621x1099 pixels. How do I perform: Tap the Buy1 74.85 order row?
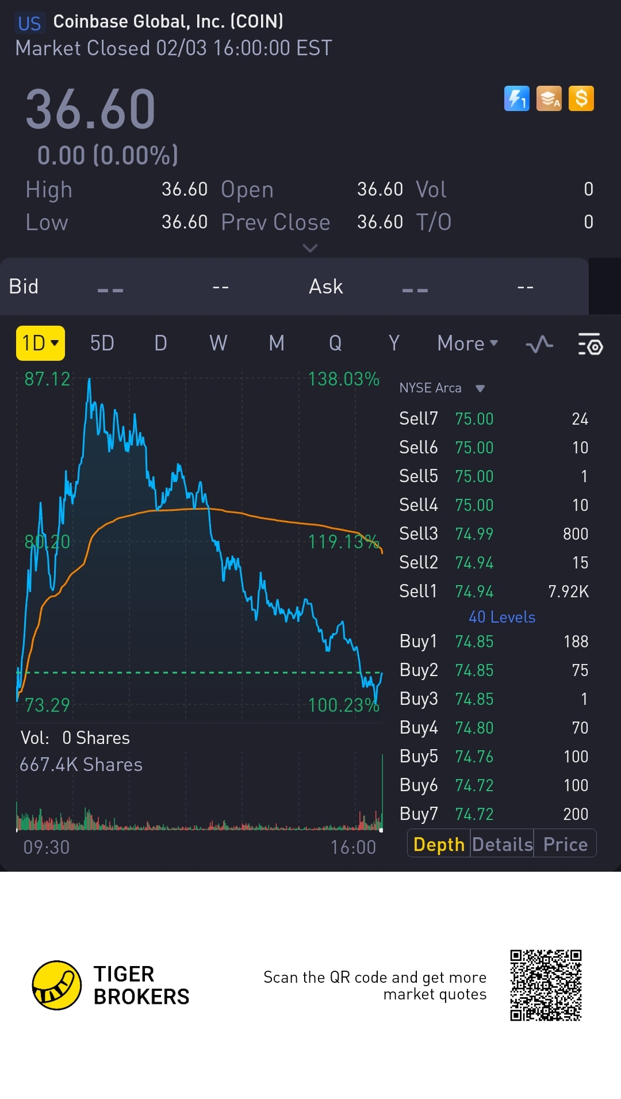pos(494,642)
